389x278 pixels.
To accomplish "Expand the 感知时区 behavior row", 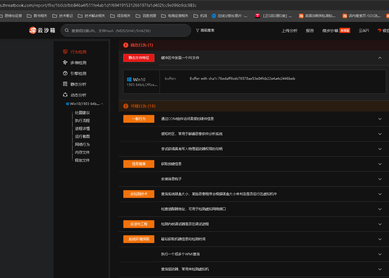I will click(380, 134).
